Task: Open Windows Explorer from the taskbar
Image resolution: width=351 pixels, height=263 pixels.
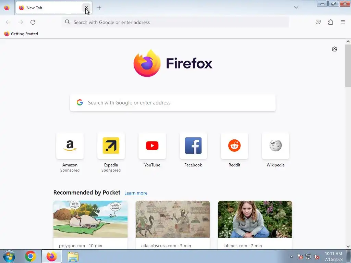Action: click(x=73, y=256)
